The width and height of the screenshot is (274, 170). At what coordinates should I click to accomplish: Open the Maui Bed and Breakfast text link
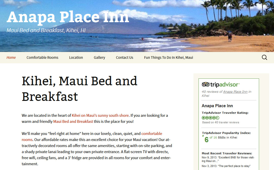pos(73,122)
